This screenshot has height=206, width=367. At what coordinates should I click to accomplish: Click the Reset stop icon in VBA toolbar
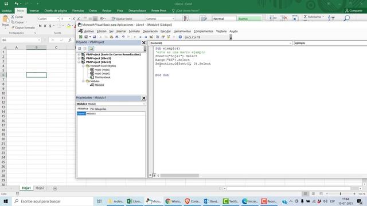coord(146,37)
